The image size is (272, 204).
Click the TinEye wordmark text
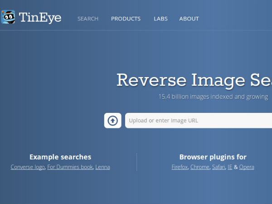tap(40, 18)
